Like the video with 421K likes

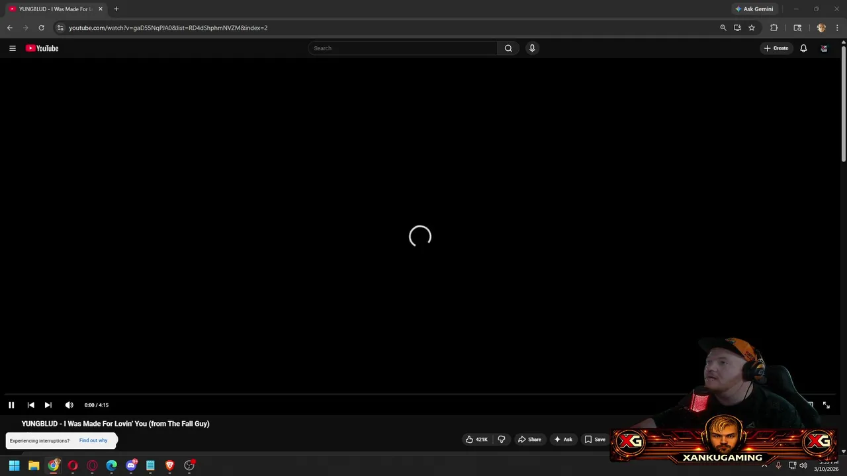click(x=476, y=440)
